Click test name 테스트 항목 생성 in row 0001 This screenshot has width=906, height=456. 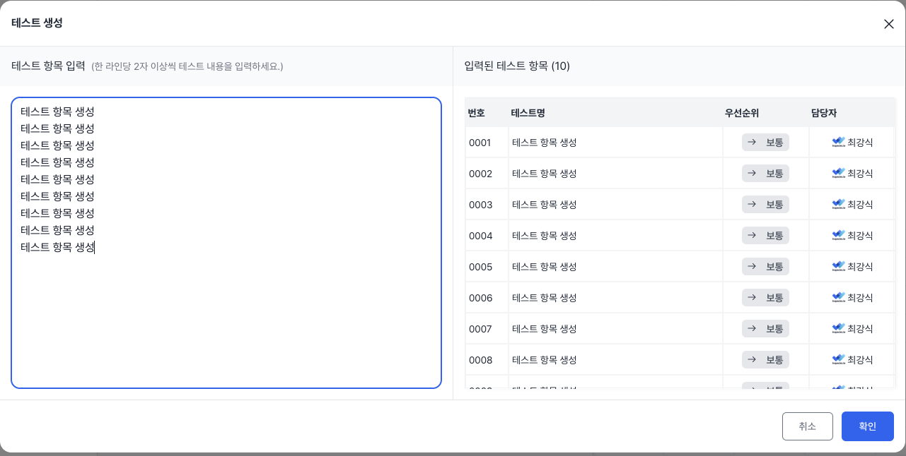tap(545, 143)
